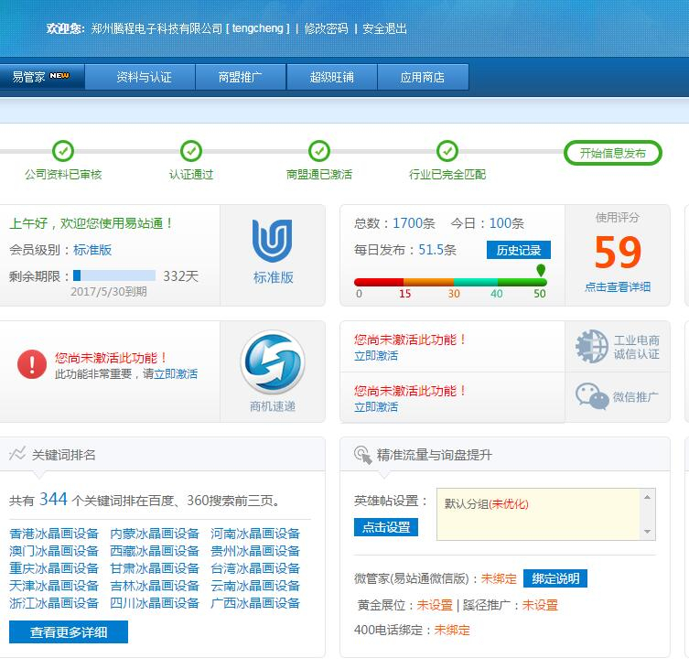689x669 pixels.
Task: Click the 今日 100条 value
Action: pos(507,223)
